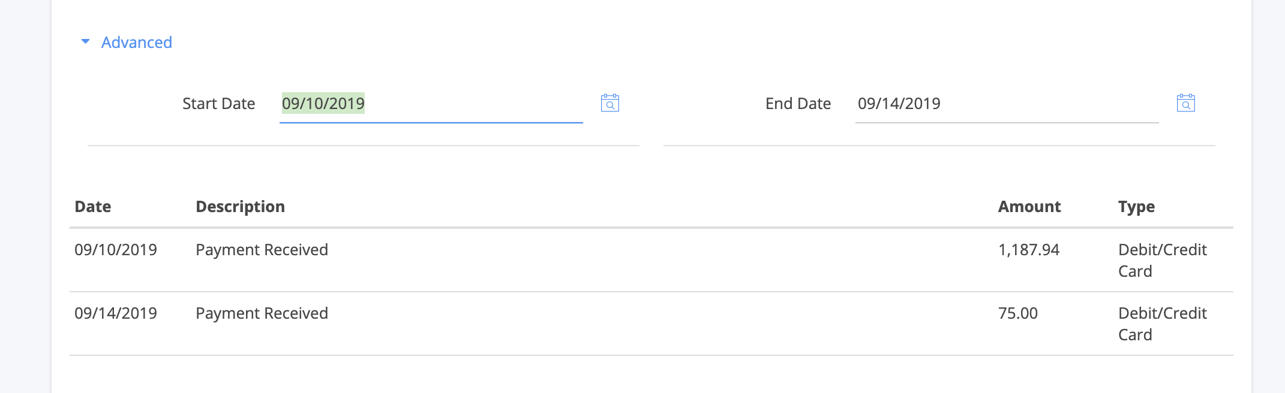This screenshot has width=1285, height=393.
Task: Sort by the Description column header
Action: pyautogui.click(x=240, y=207)
